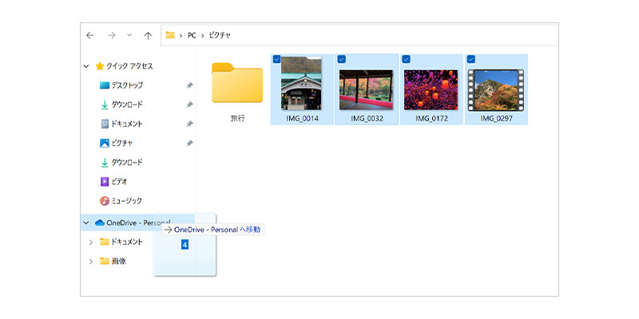The height and width of the screenshot is (319, 639).
Task: Collapse the OneDrive - Personal tree
Action: [x=86, y=223]
